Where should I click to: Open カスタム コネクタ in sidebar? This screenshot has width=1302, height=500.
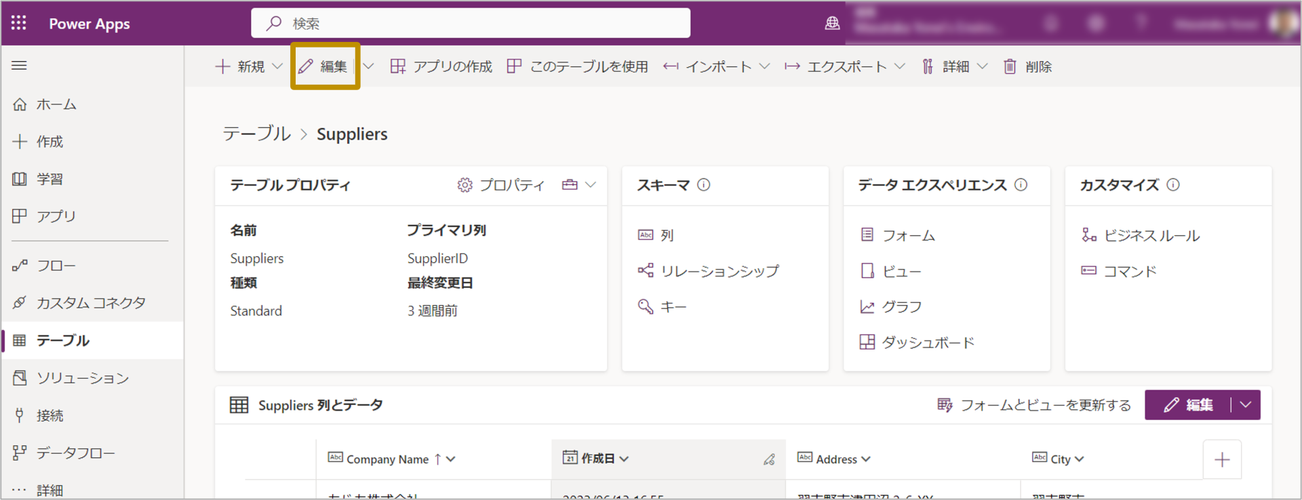click(92, 303)
